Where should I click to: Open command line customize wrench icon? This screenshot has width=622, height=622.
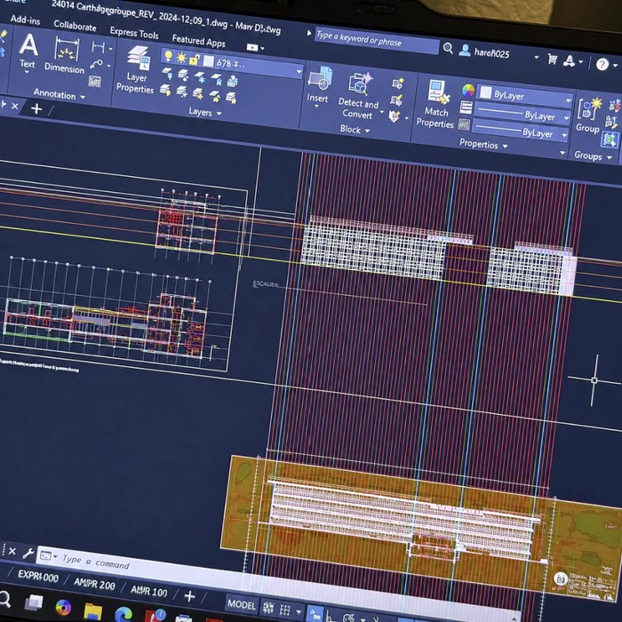28,553
